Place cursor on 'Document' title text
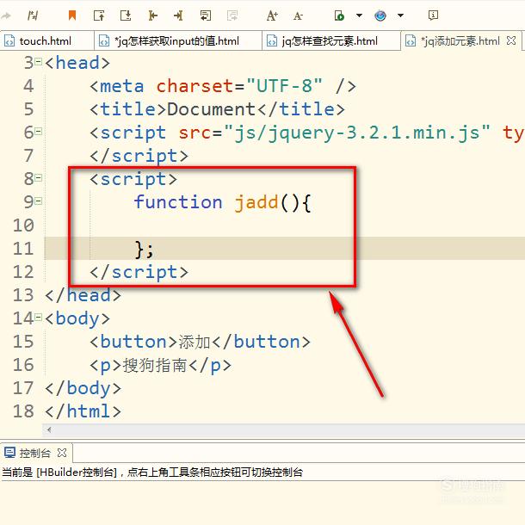 click(x=211, y=109)
